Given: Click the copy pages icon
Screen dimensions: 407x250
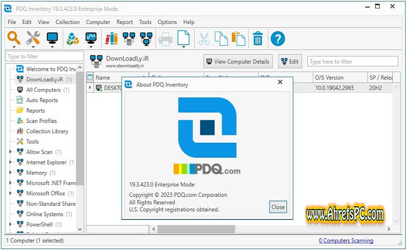Looking at the screenshot, I should [x=221, y=39].
